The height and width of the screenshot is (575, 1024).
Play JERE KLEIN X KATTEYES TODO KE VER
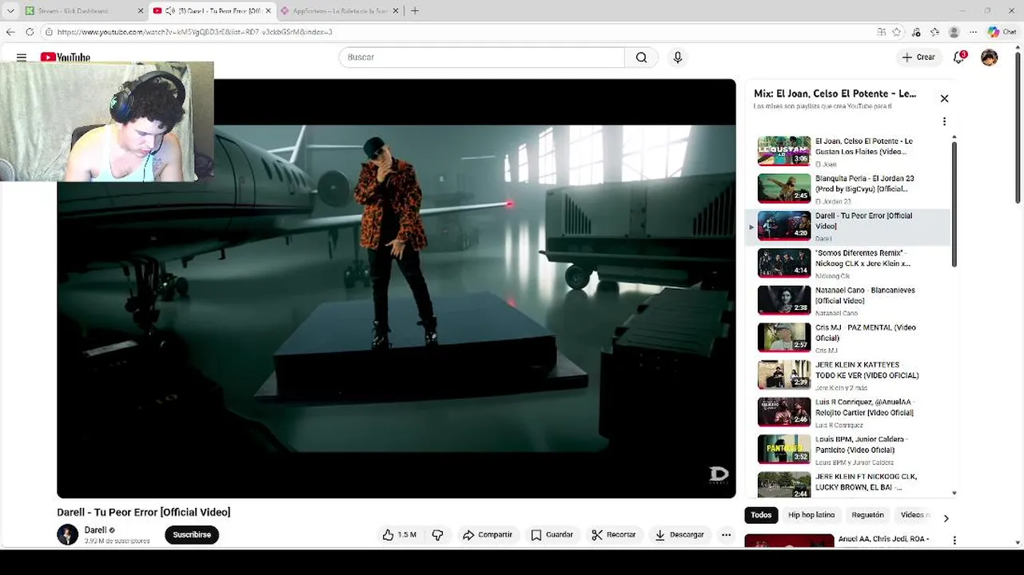(849, 375)
